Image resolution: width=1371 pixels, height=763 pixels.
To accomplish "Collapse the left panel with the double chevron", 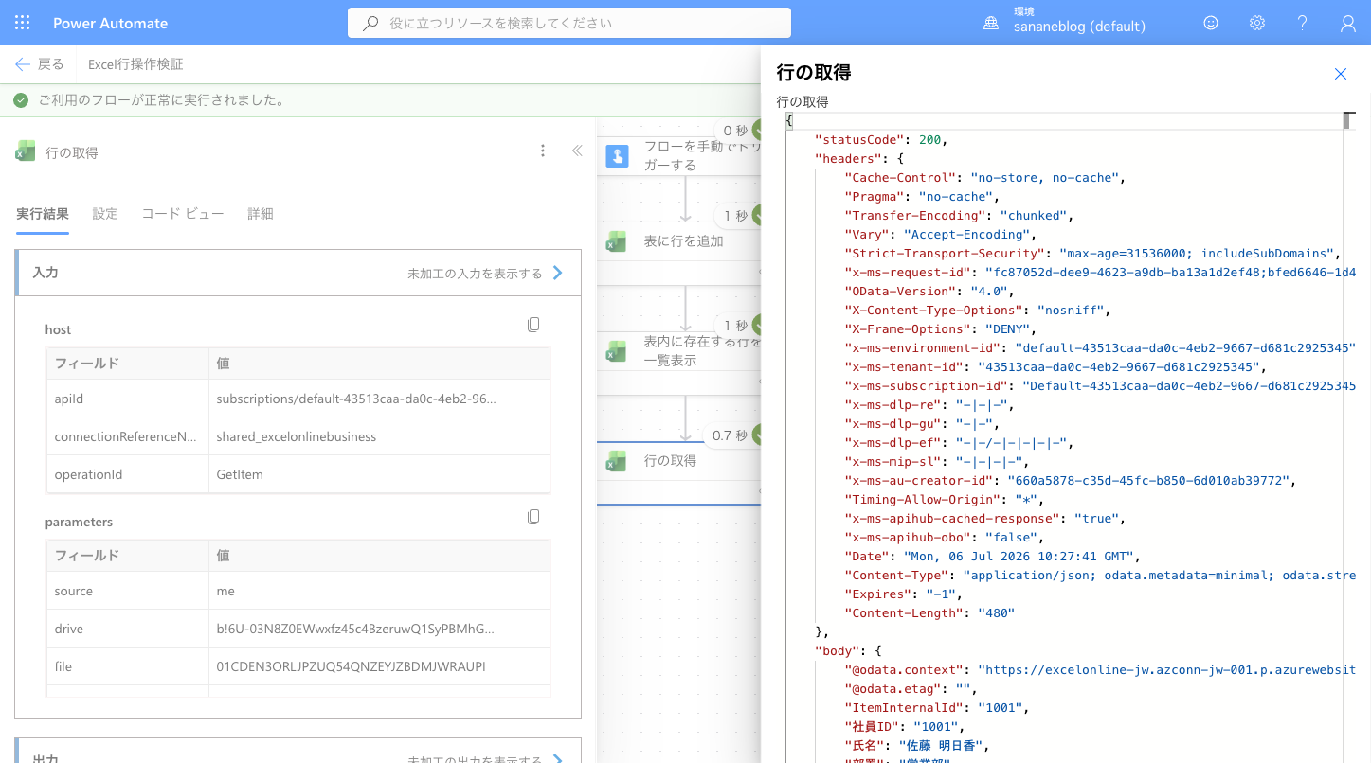I will pos(577,151).
